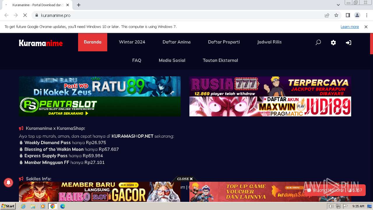This screenshot has width=373, height=210.
Task: Click the KAIKO SLOT Gacor banner
Action: (100, 192)
